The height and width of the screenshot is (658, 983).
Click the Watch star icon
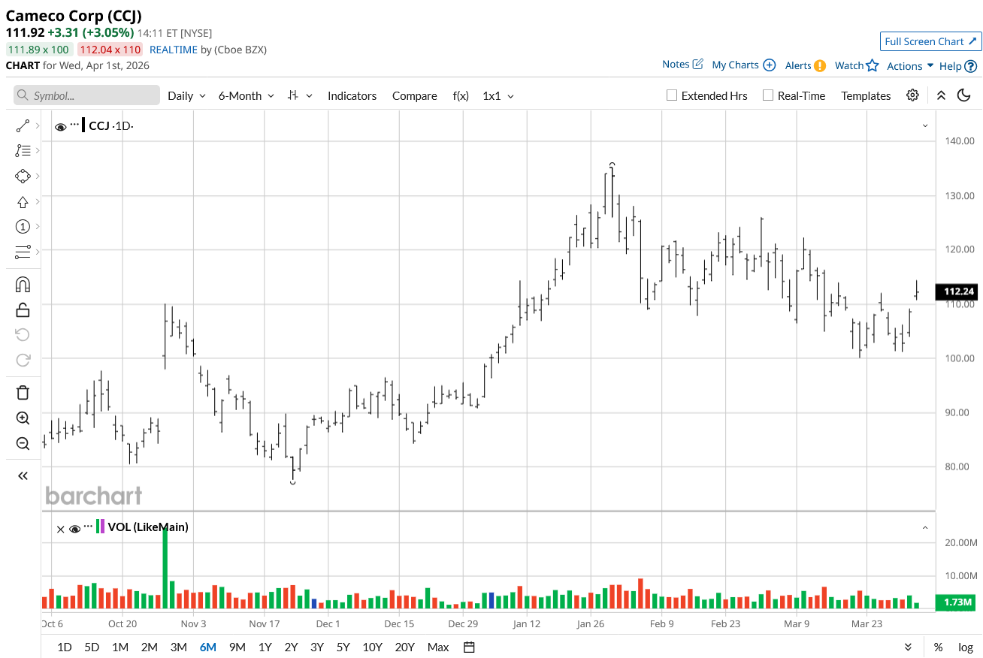[872, 65]
